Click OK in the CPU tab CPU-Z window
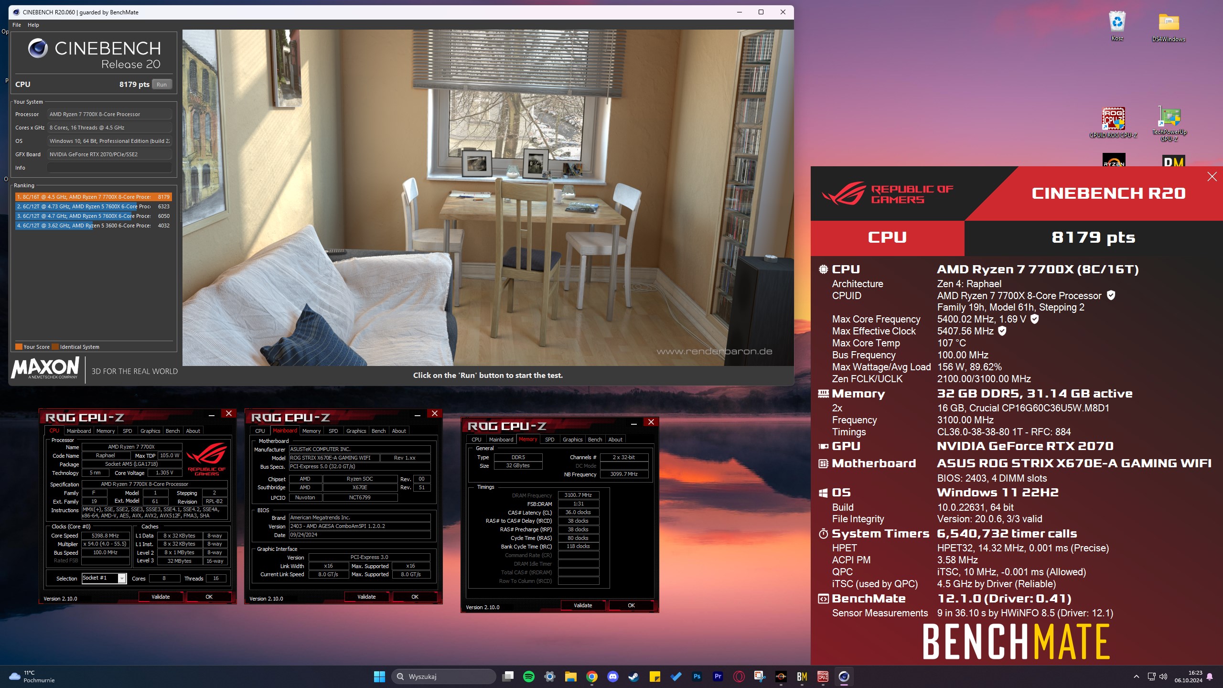Screen dimensions: 1223x688 209,597
